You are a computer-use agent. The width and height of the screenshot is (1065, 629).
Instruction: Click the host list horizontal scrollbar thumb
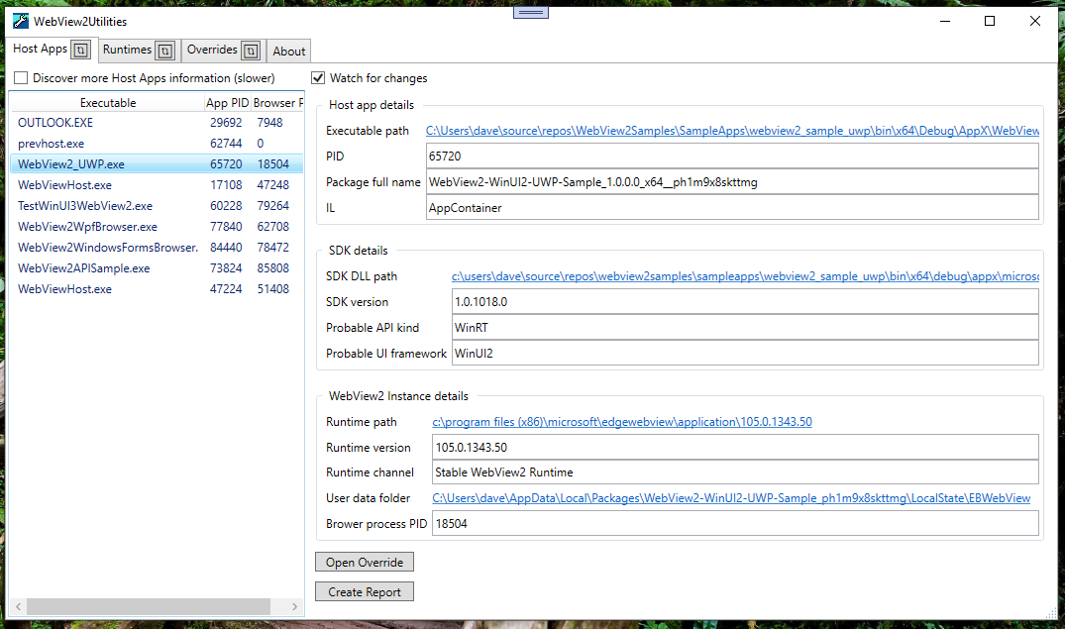click(148, 606)
